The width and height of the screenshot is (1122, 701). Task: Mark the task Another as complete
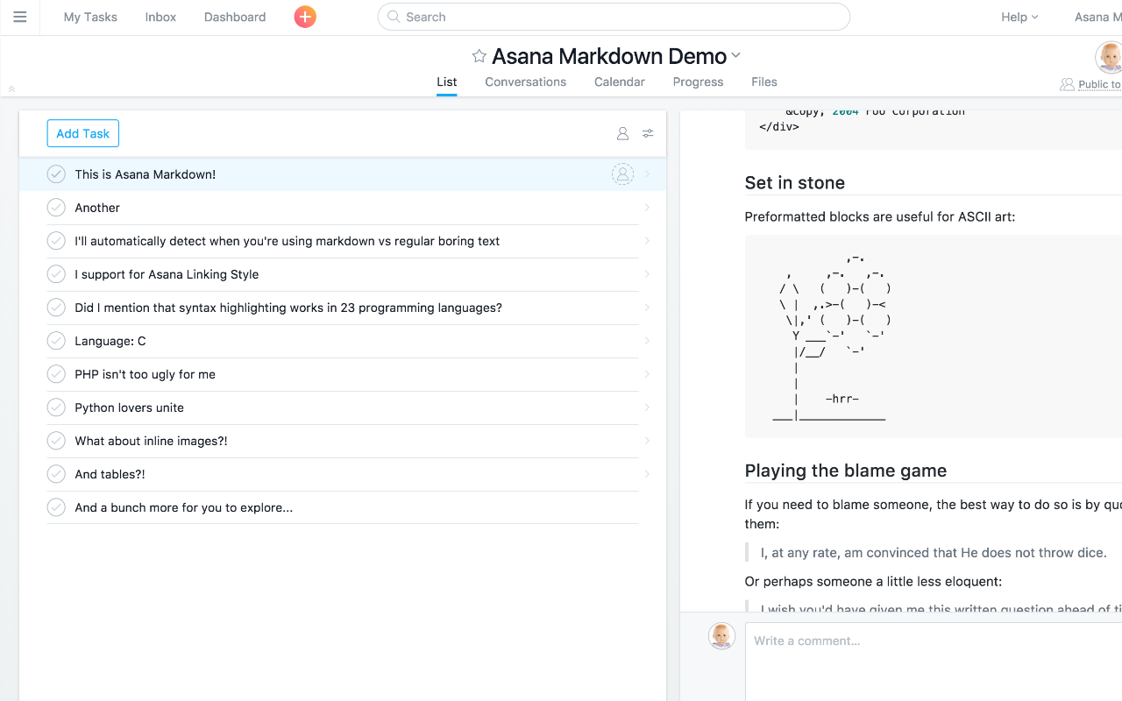click(56, 208)
